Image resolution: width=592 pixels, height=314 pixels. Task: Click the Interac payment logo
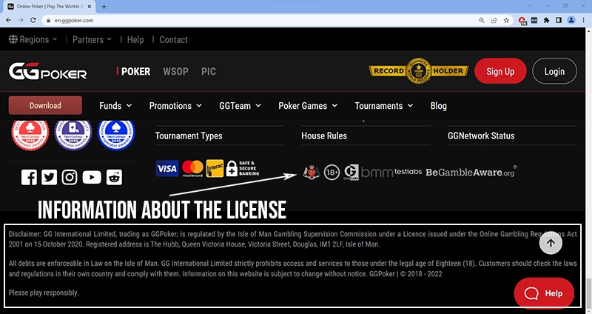pyautogui.click(x=215, y=169)
